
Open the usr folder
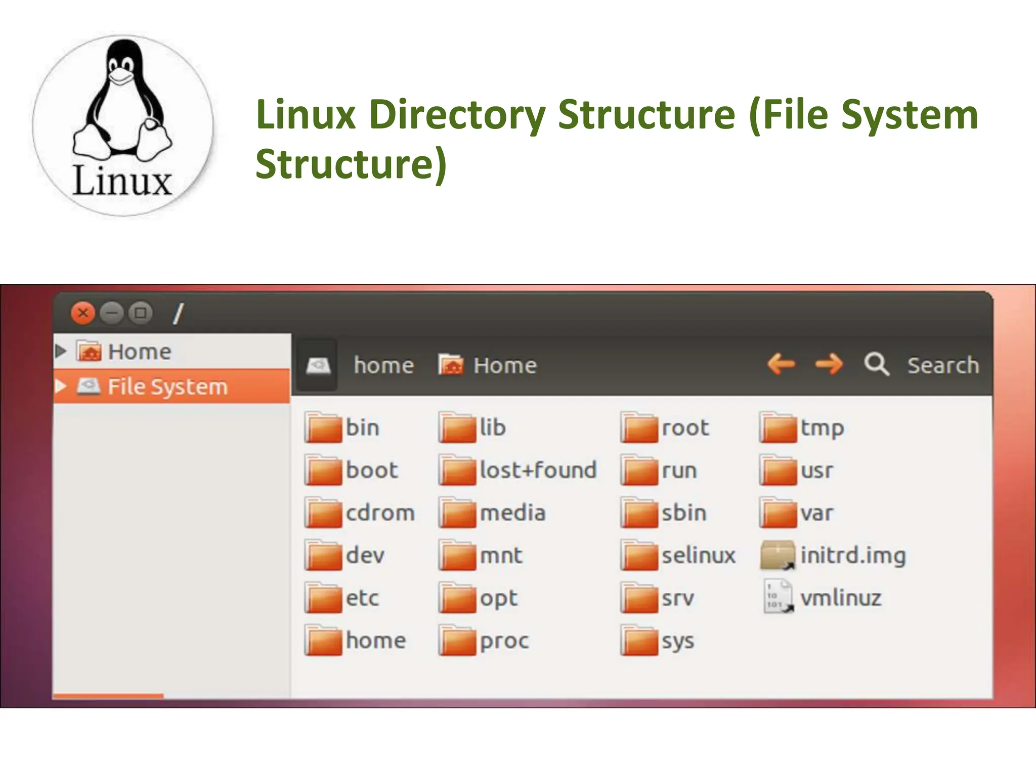[778, 470]
